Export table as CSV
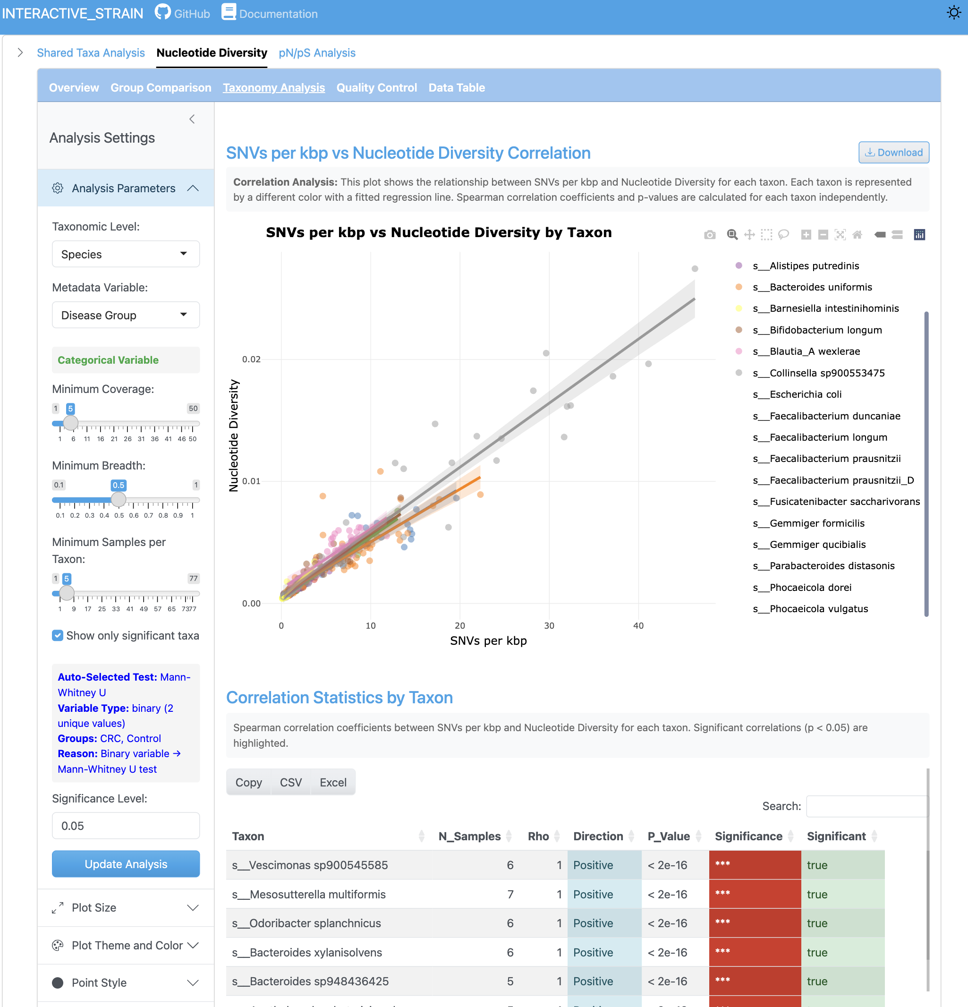The width and height of the screenshot is (968, 1007). 291,783
